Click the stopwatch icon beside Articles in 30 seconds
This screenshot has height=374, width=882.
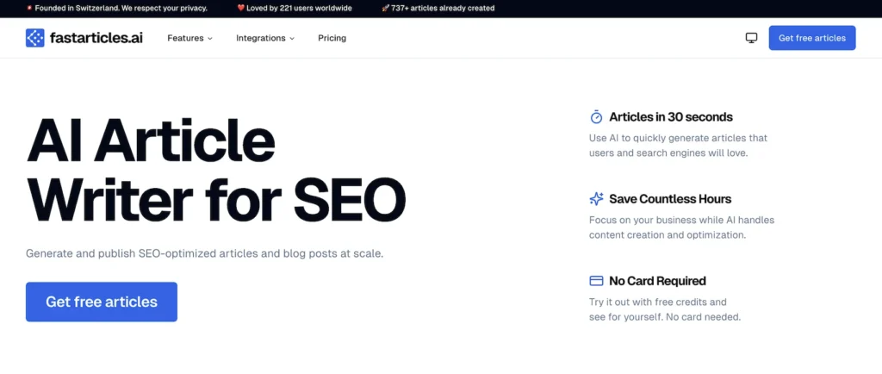596,117
